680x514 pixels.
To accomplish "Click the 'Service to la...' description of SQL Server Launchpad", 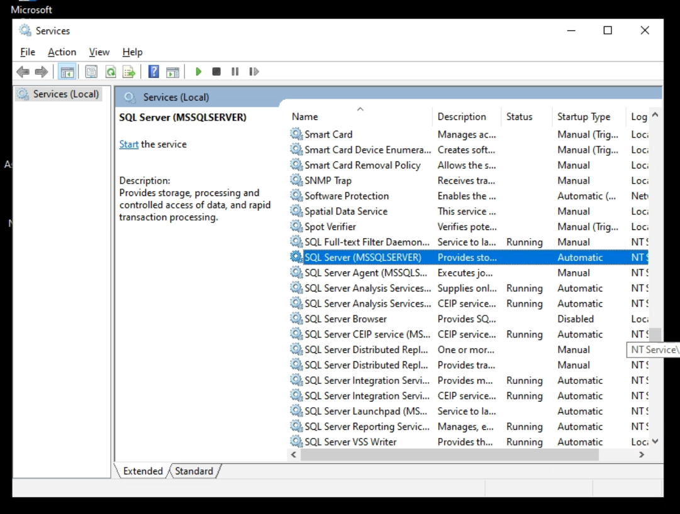I will point(467,411).
